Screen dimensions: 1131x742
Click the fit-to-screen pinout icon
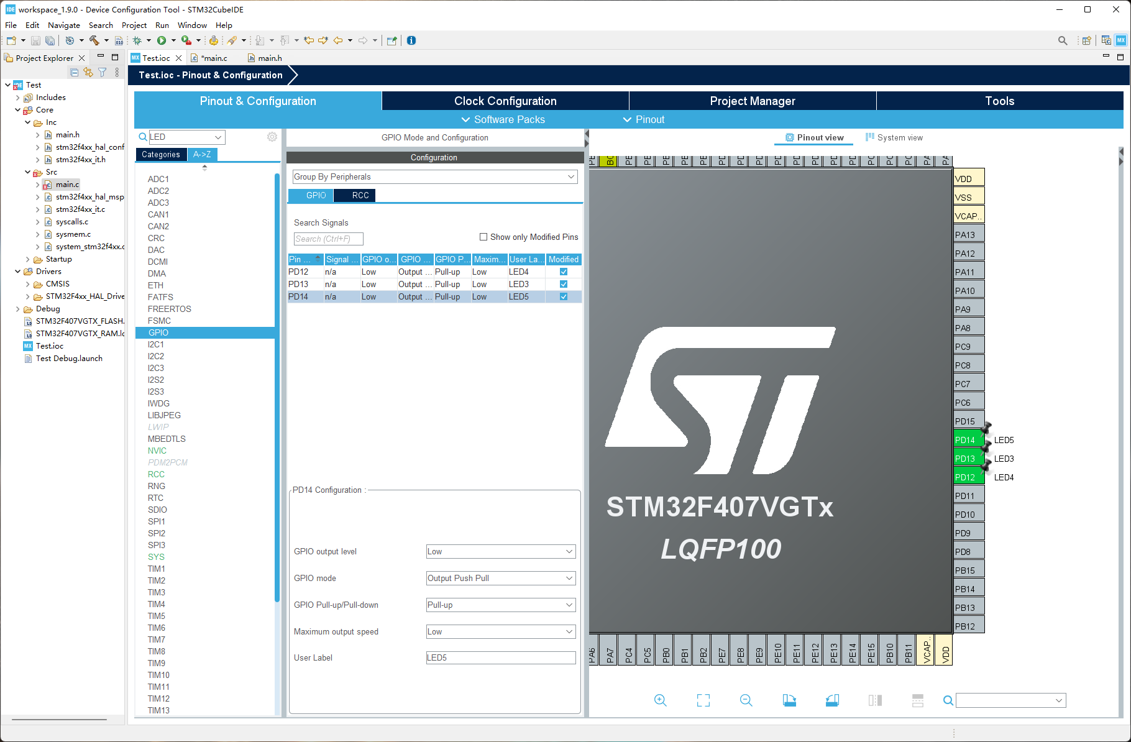point(703,700)
